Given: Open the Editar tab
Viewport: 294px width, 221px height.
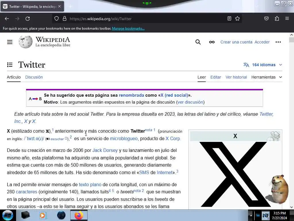Looking at the screenshot, I should click(216, 77).
